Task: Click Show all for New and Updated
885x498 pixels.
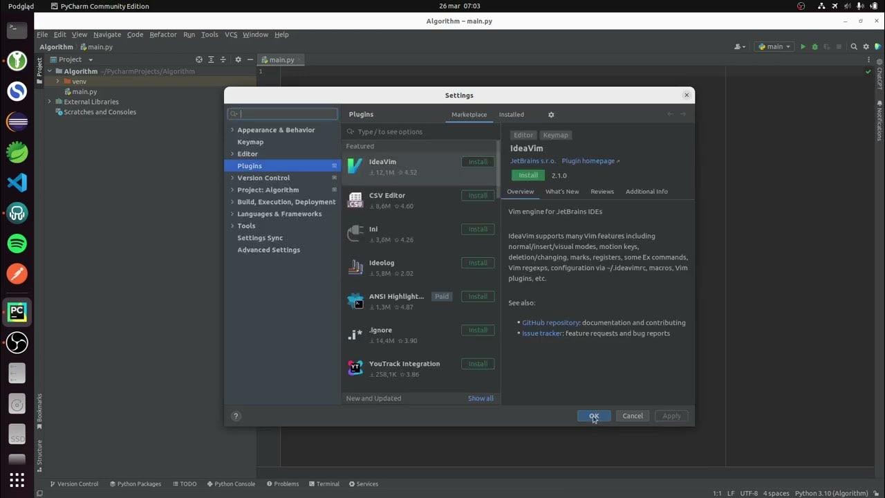Action: [x=481, y=398]
